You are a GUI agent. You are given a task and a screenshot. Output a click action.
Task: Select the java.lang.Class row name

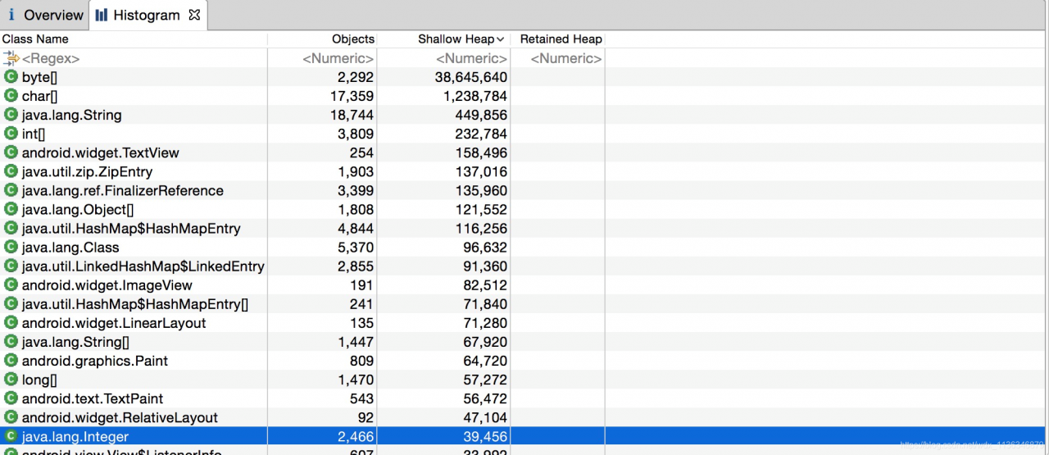[x=70, y=247]
